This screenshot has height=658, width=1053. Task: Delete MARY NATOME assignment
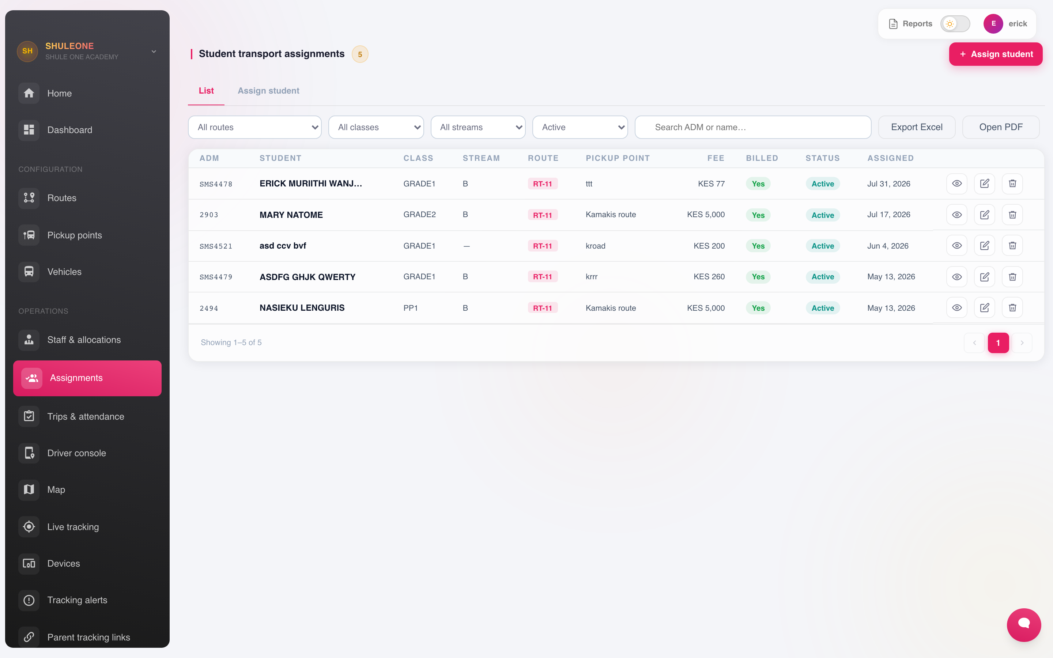pos(1012,215)
